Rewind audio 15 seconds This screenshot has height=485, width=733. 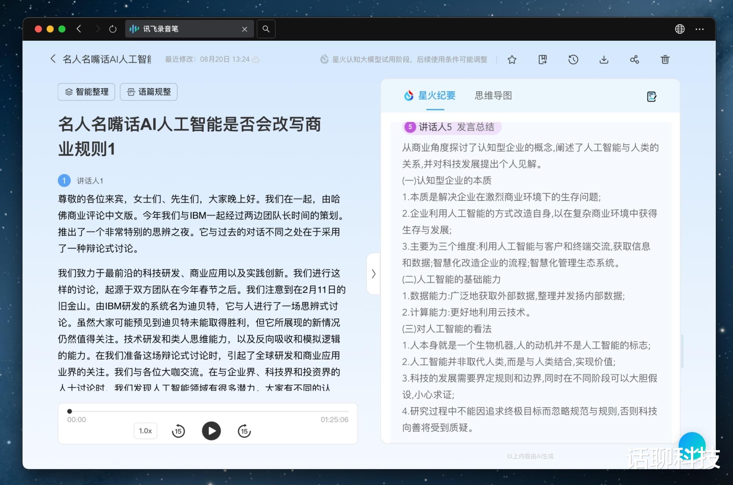point(178,431)
